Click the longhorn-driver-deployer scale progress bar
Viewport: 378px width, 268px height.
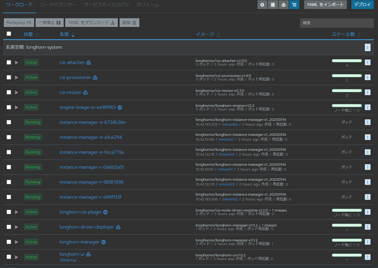(347, 225)
